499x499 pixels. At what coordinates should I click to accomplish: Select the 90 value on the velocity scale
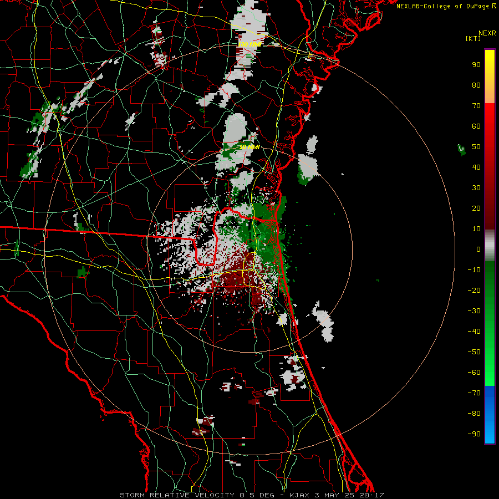(476, 65)
